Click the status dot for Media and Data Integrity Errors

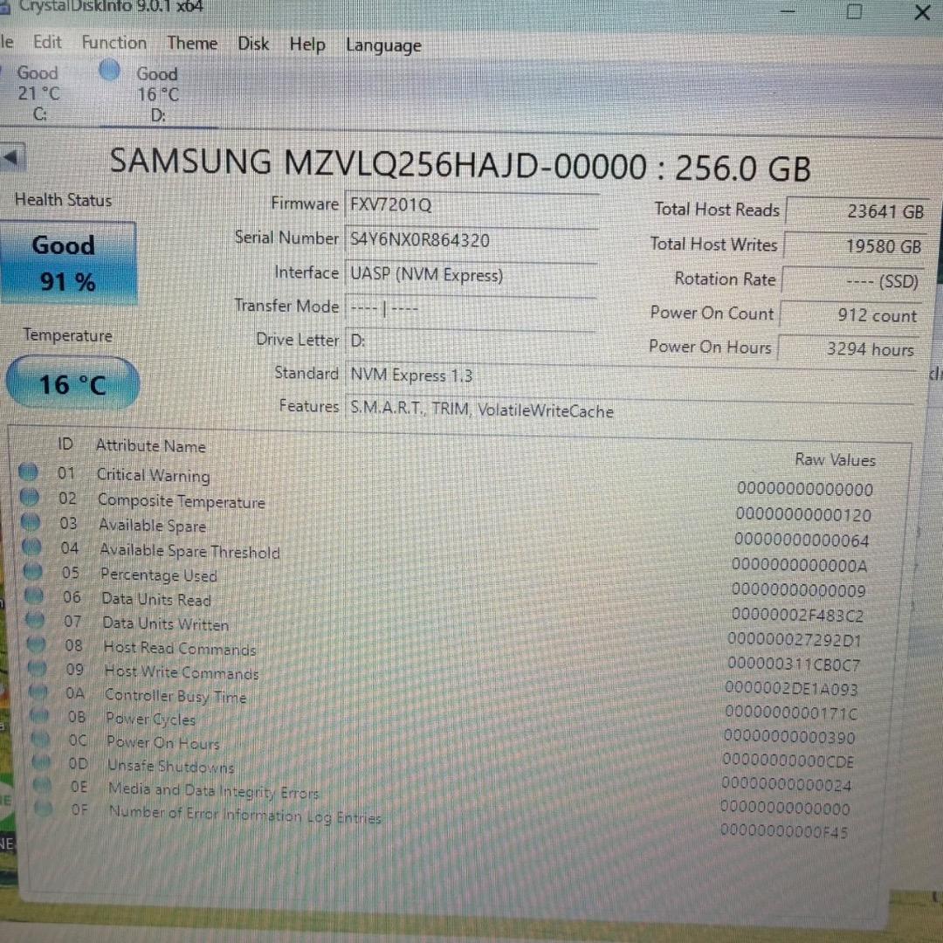click(43, 785)
